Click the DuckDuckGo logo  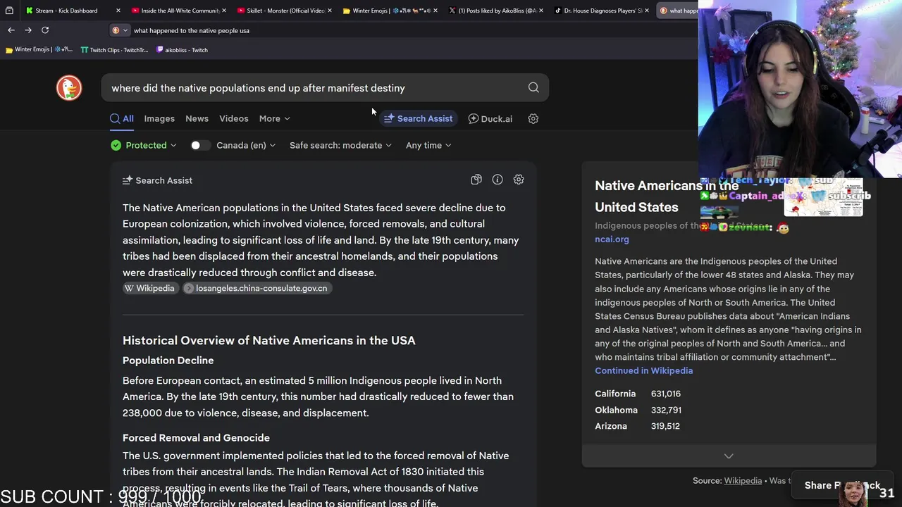point(69,88)
